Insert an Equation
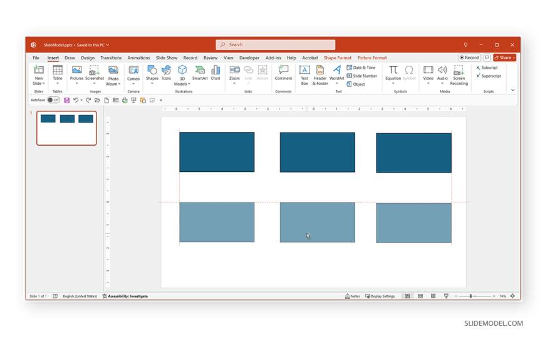This screenshot has width=545, height=337. (393, 75)
